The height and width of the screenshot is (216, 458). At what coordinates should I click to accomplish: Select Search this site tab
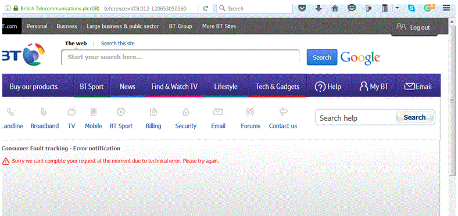tap(118, 44)
